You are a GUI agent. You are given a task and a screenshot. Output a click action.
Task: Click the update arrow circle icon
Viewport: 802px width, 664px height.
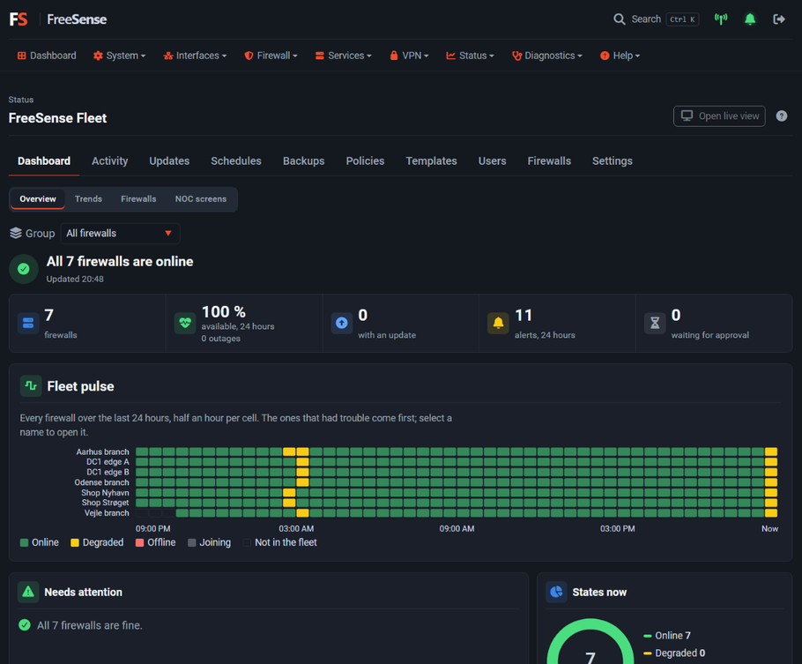point(342,323)
